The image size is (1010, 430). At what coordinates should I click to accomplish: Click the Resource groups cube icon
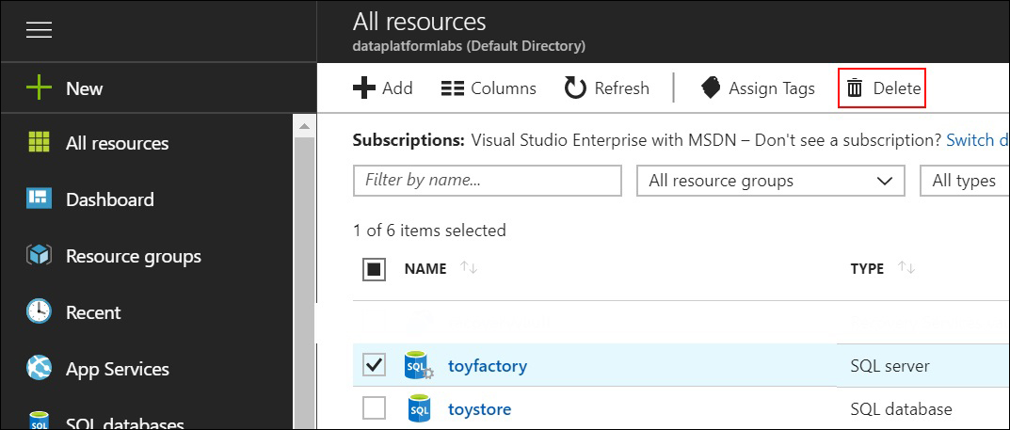(39, 256)
